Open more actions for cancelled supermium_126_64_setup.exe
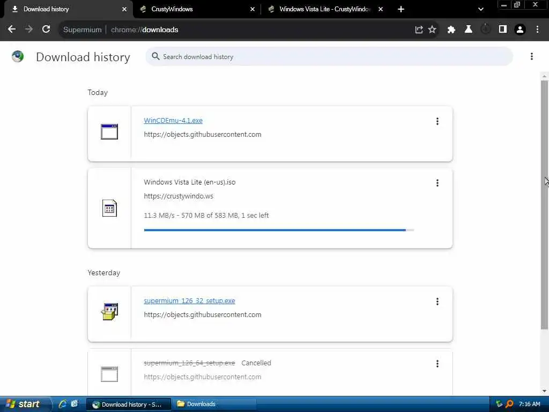Image resolution: width=549 pixels, height=412 pixels. (x=437, y=364)
